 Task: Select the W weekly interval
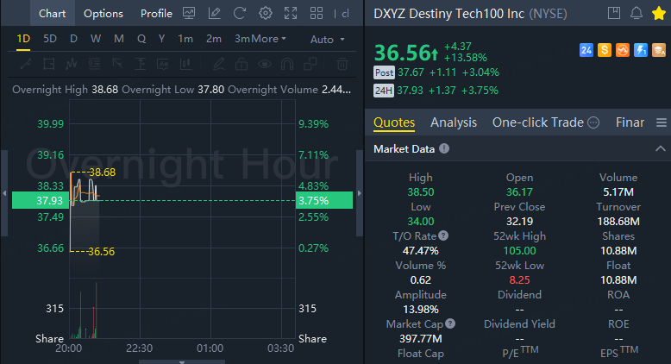(96, 39)
